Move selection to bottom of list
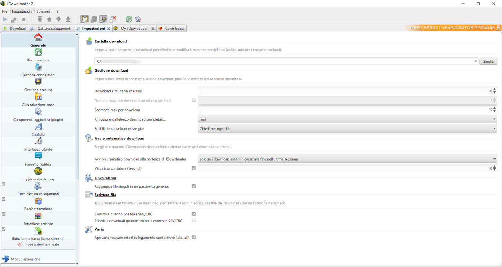 click(68, 19)
